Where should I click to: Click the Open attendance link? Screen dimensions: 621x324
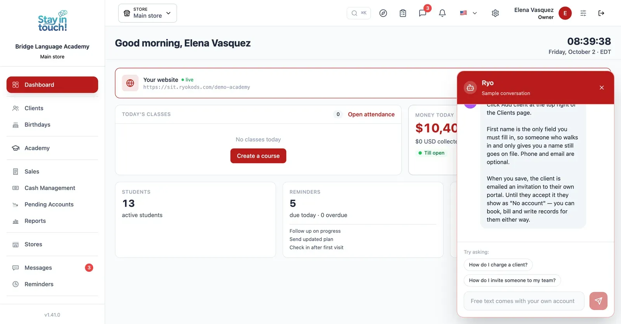click(x=371, y=114)
